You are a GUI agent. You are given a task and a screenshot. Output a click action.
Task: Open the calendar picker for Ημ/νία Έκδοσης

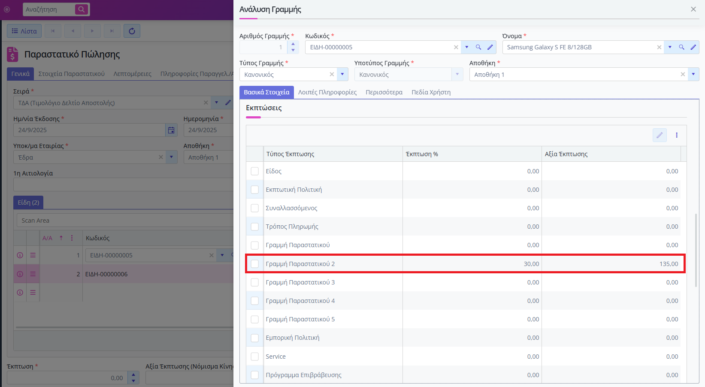tap(171, 130)
